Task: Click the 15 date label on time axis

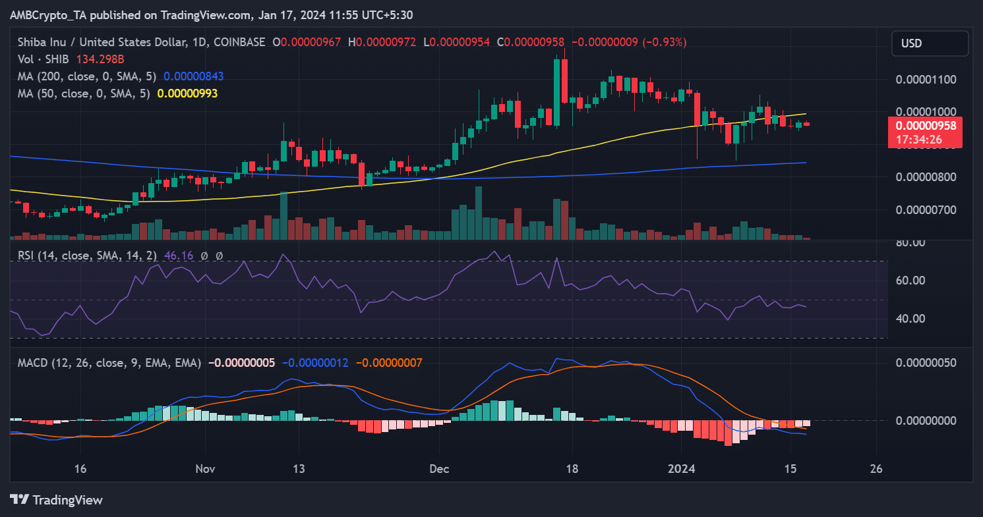Action: point(791,469)
